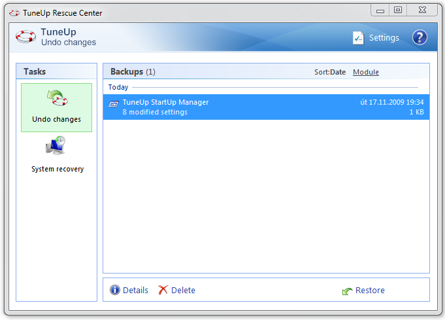
Task: Open help via the blue question mark icon
Action: point(420,37)
